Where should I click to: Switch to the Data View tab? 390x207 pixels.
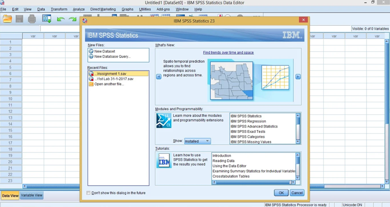click(10, 196)
